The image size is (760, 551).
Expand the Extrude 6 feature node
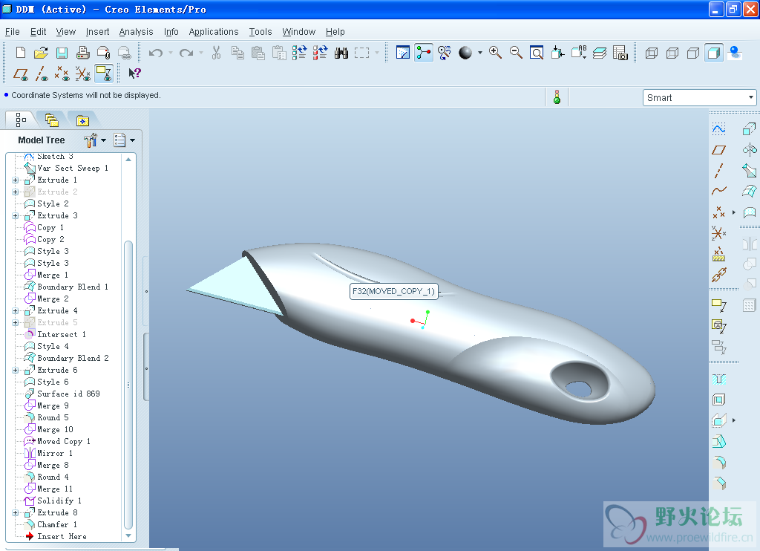tap(16, 370)
